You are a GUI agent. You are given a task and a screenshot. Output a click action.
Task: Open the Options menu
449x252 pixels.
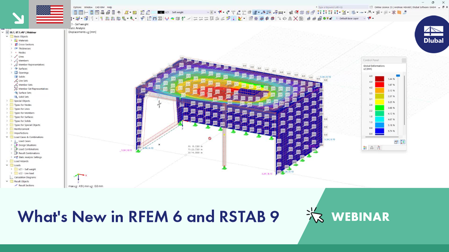77,7
